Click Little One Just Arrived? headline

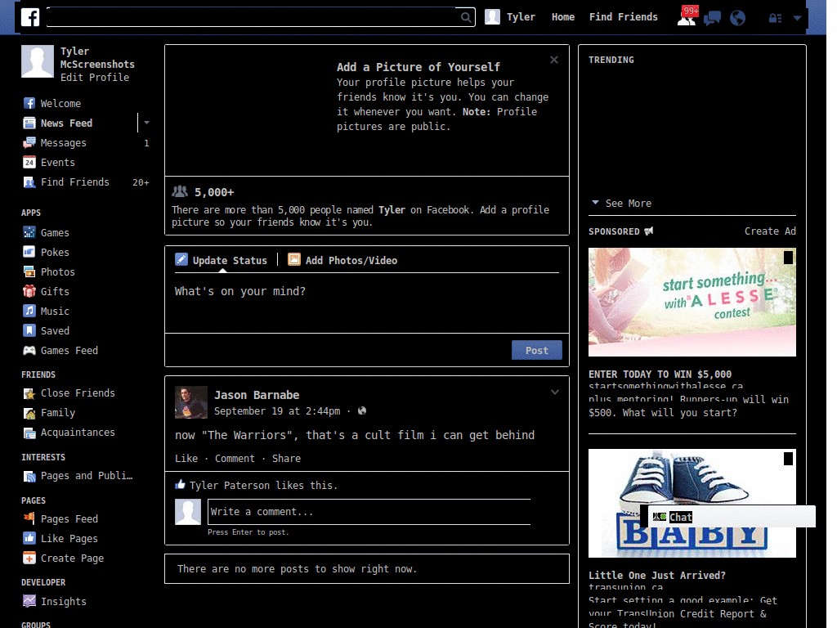(657, 575)
